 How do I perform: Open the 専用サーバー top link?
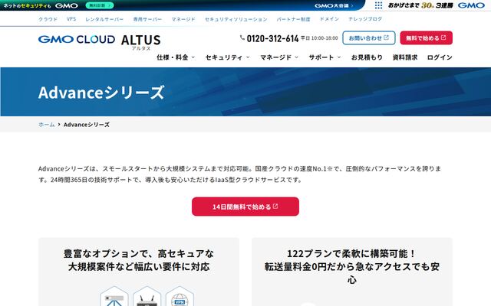(147, 19)
